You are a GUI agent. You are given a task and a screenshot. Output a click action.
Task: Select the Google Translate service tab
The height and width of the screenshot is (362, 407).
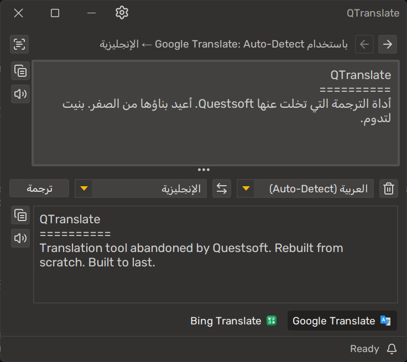click(x=342, y=321)
